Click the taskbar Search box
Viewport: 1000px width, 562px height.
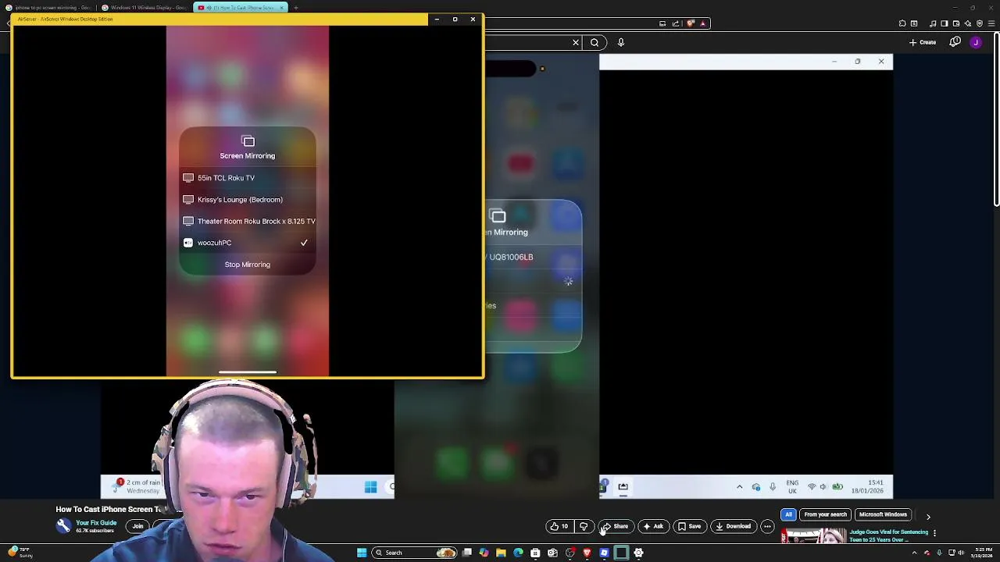[x=414, y=553]
